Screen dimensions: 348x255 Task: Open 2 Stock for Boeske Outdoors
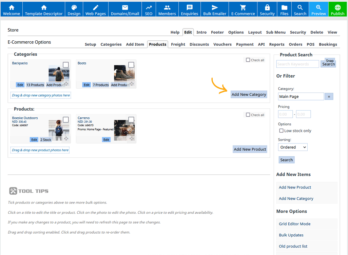(46, 140)
